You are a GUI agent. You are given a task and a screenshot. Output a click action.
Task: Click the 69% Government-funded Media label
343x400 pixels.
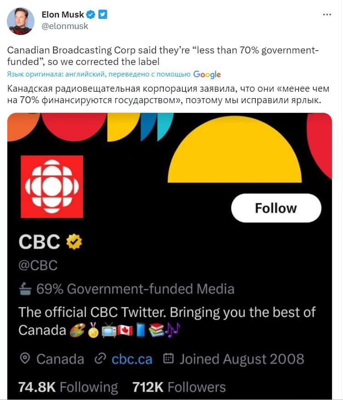[x=135, y=289]
